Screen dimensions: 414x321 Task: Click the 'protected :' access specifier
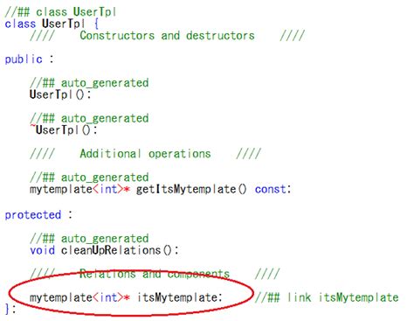(38, 215)
